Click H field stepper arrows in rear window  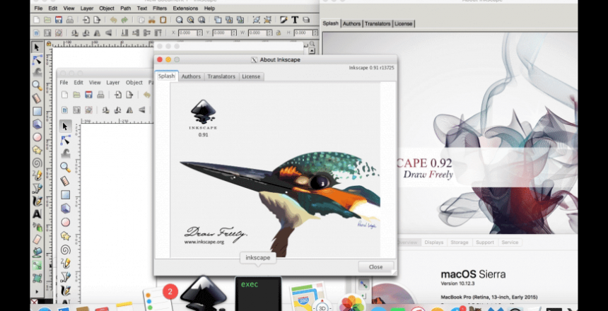(x=315, y=33)
